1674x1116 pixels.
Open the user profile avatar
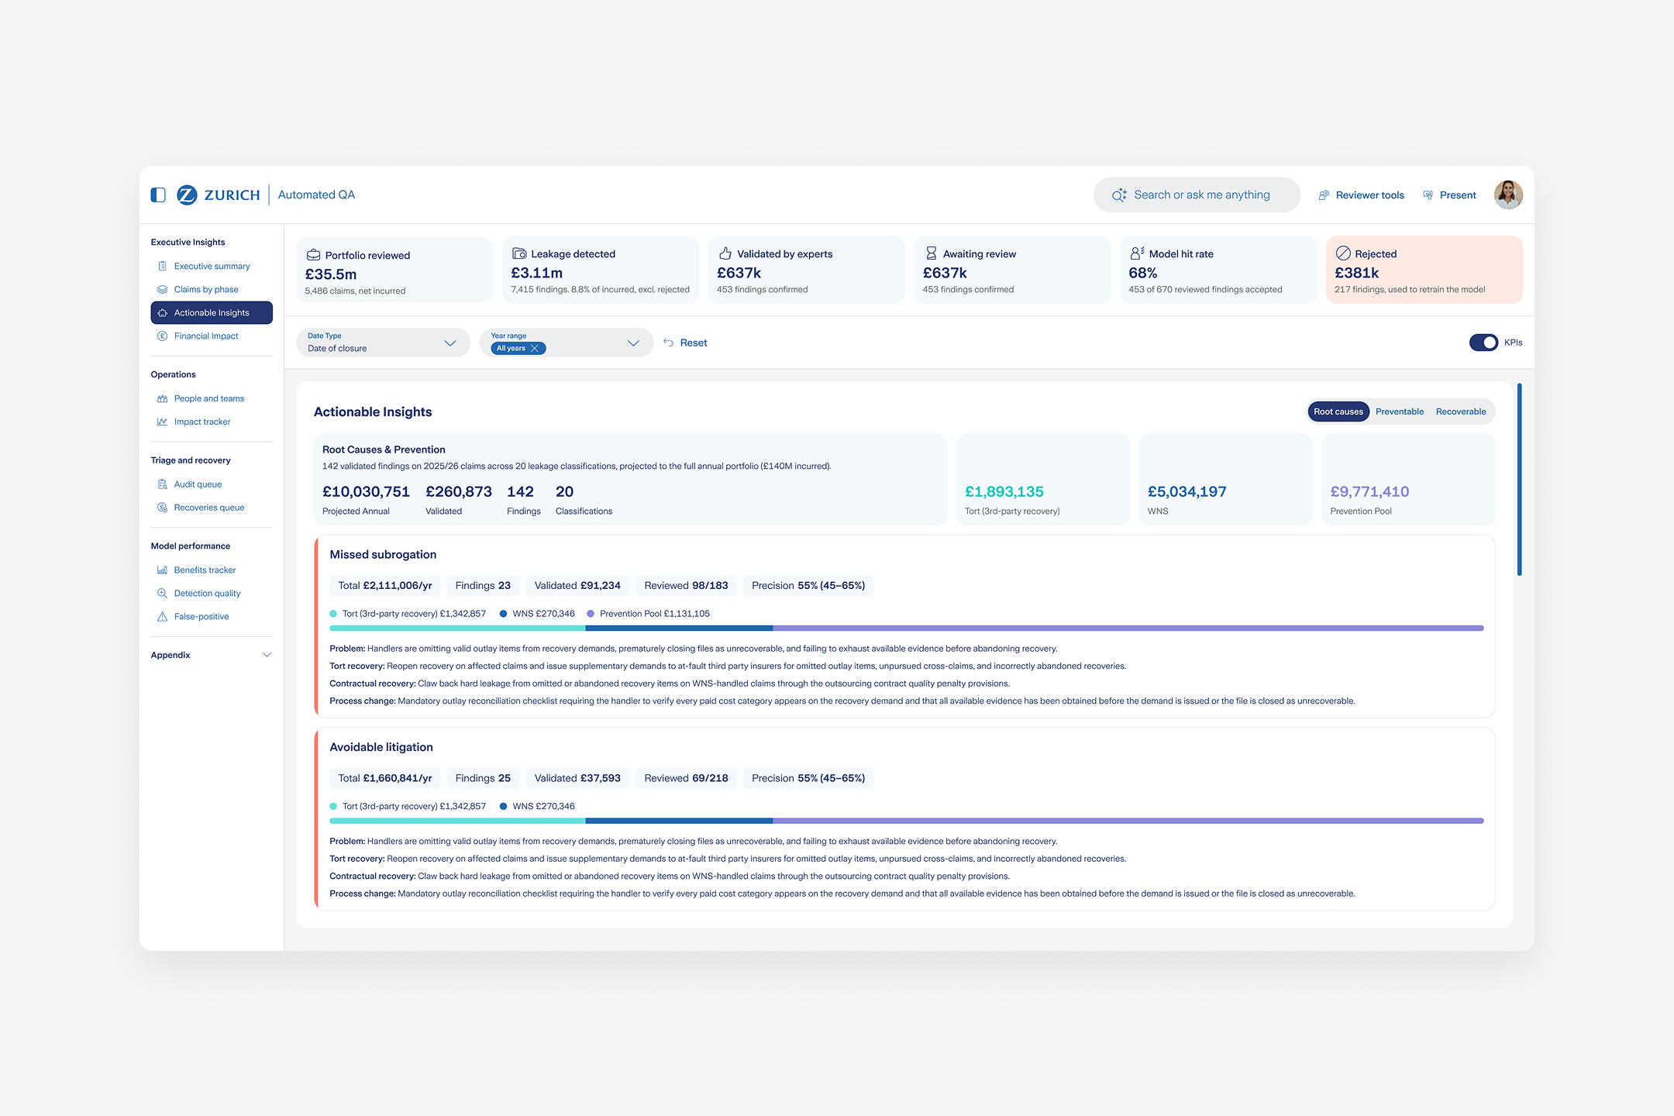coord(1508,195)
